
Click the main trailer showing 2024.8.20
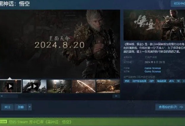click(x=60, y=44)
